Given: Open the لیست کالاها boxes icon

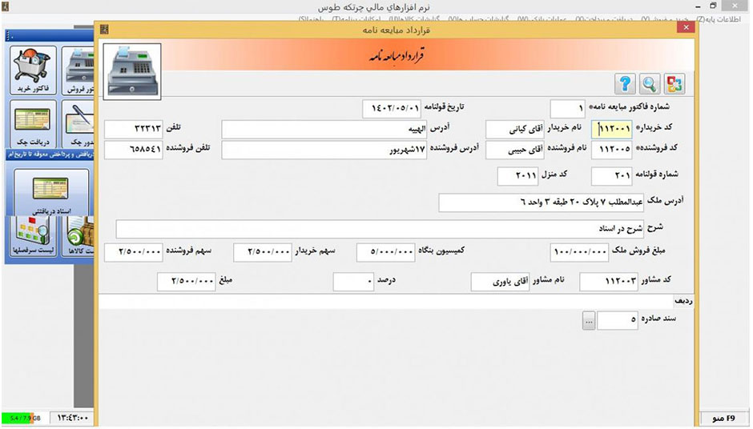Looking at the screenshot, I should click(78, 235).
